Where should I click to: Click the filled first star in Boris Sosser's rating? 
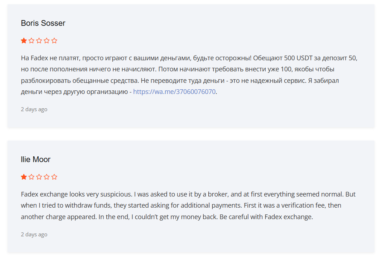point(24,41)
